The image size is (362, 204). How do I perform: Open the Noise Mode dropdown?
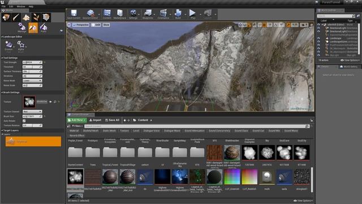coord(32,80)
